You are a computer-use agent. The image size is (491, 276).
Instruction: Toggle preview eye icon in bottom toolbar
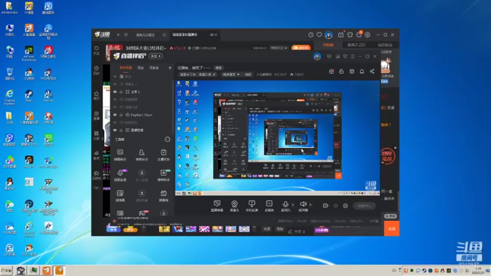pos(336,205)
